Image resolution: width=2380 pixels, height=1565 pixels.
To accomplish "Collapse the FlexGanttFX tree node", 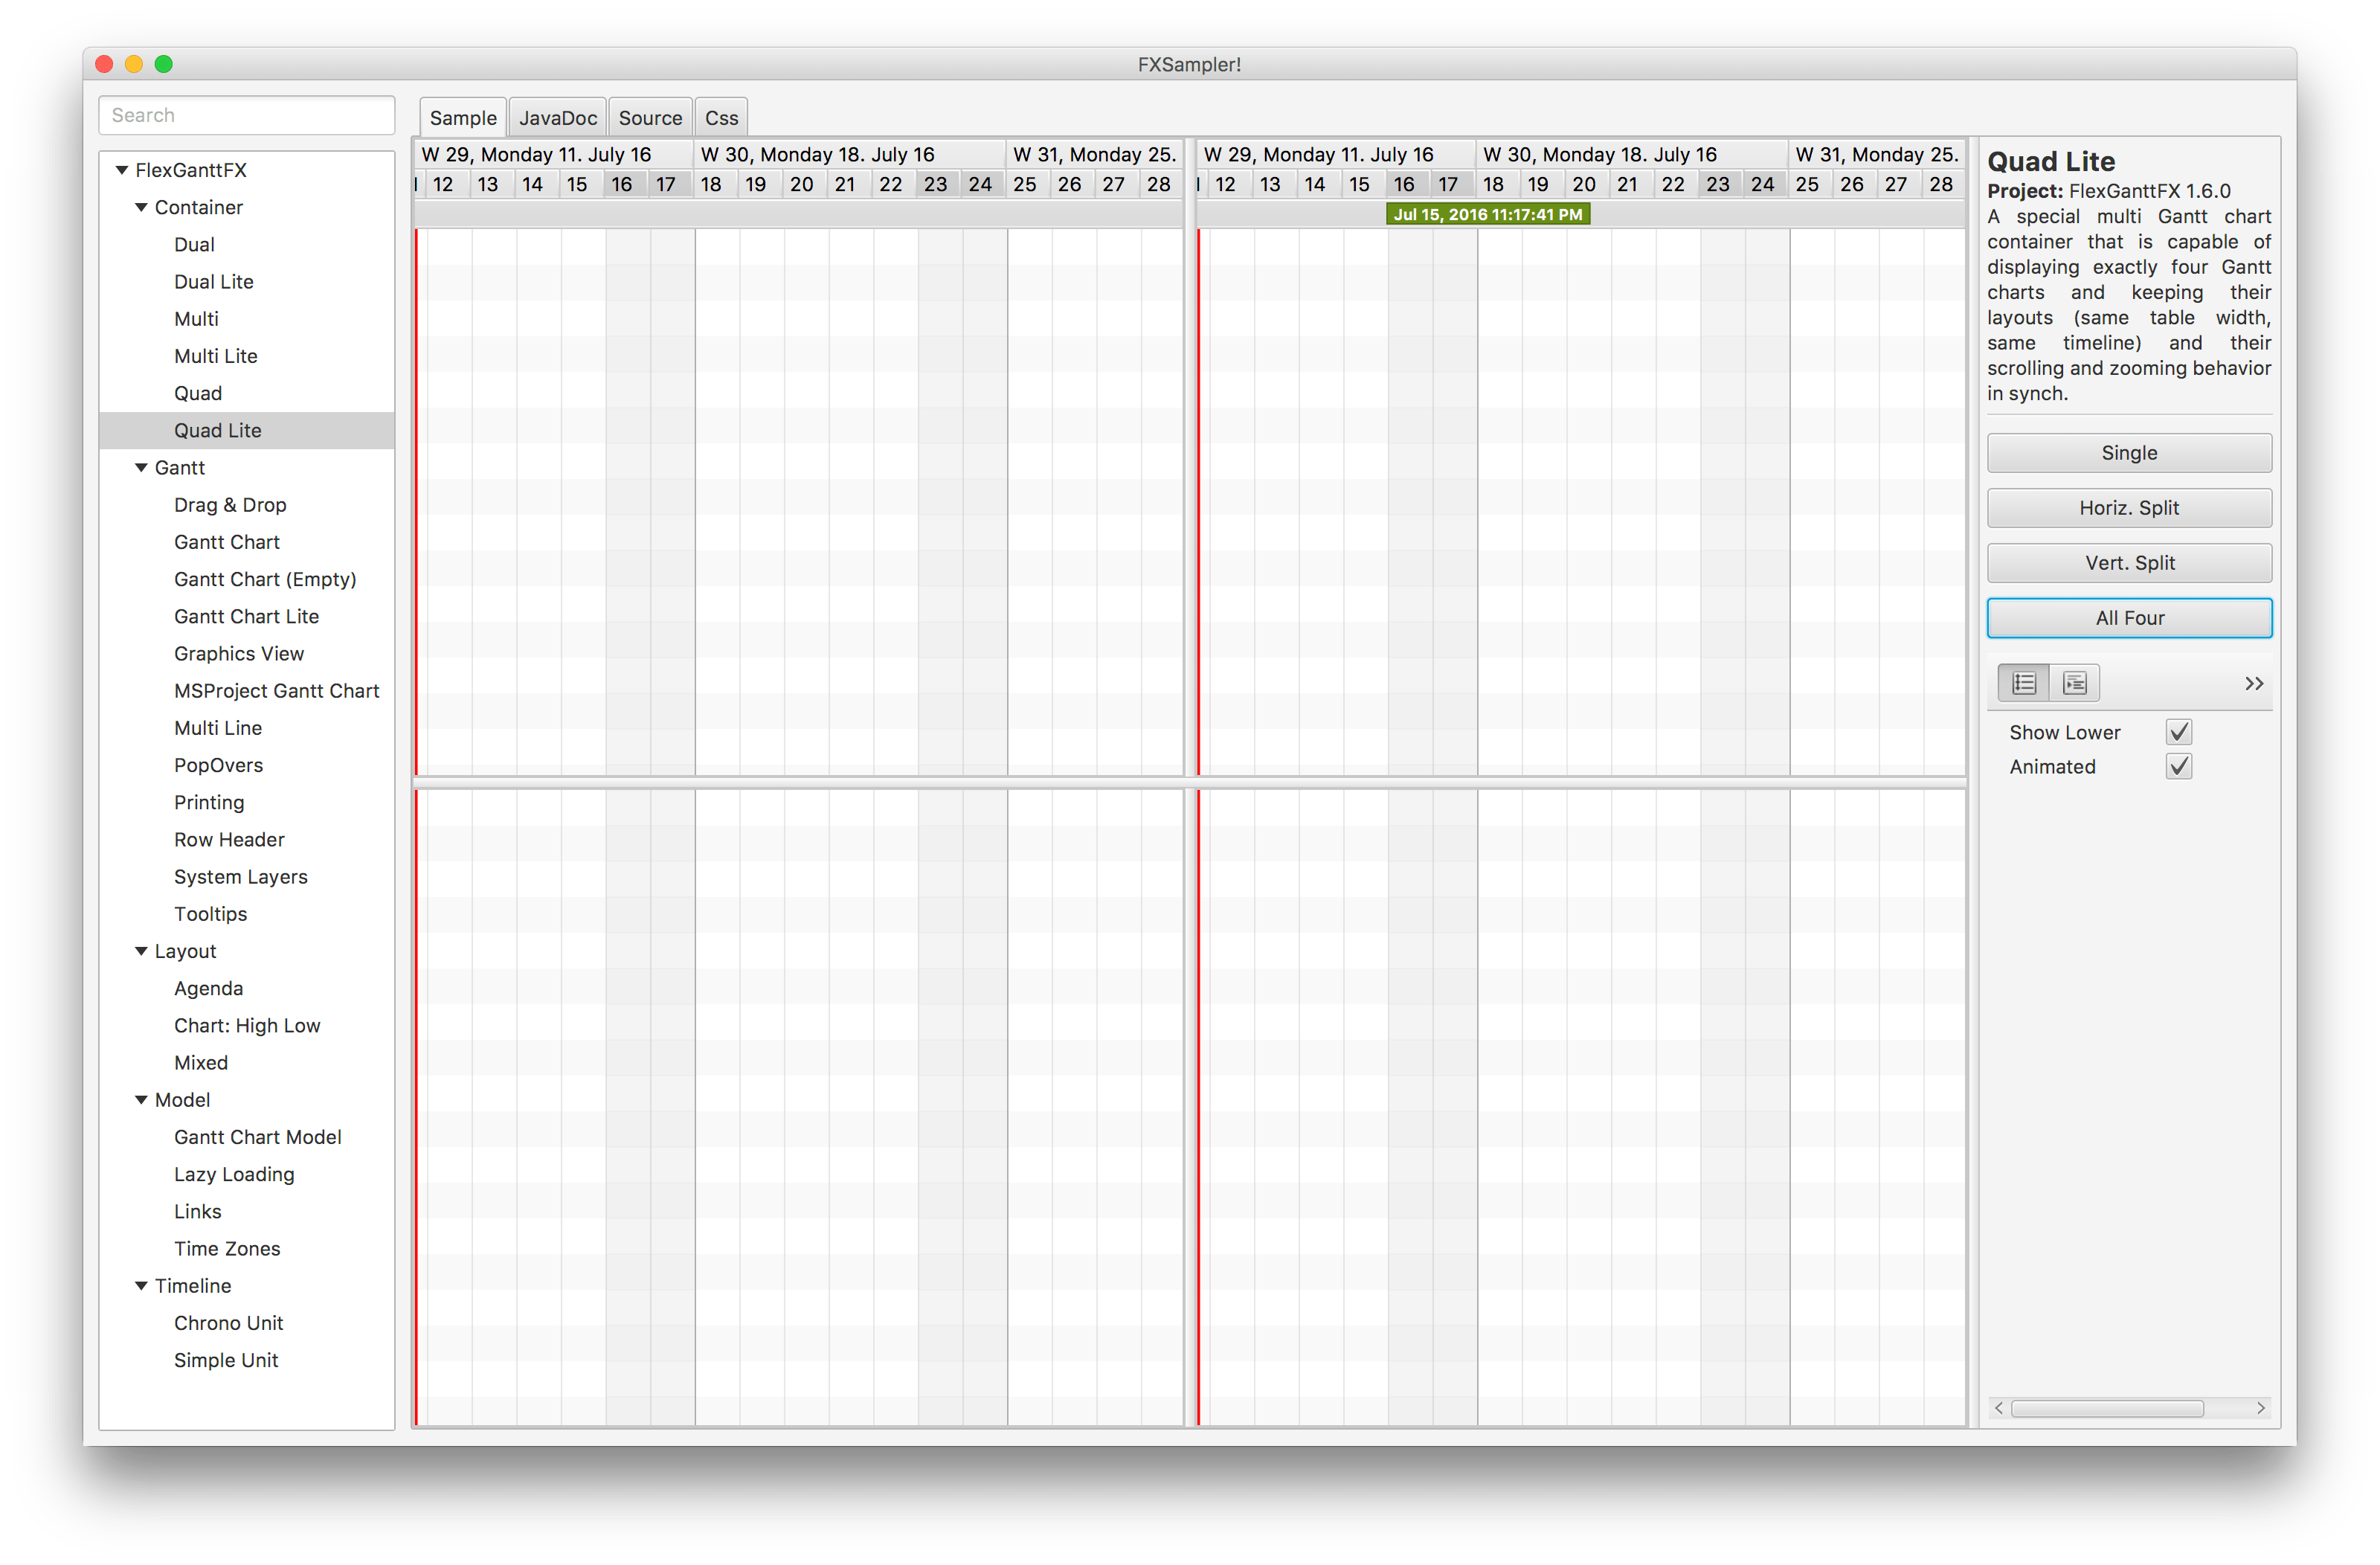I will (x=122, y=170).
